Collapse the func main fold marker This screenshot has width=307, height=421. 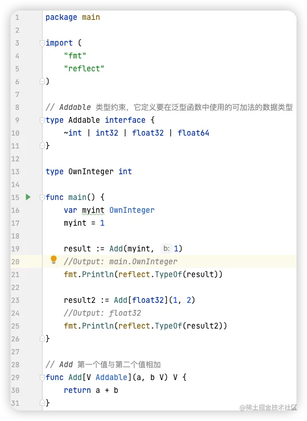click(x=42, y=198)
